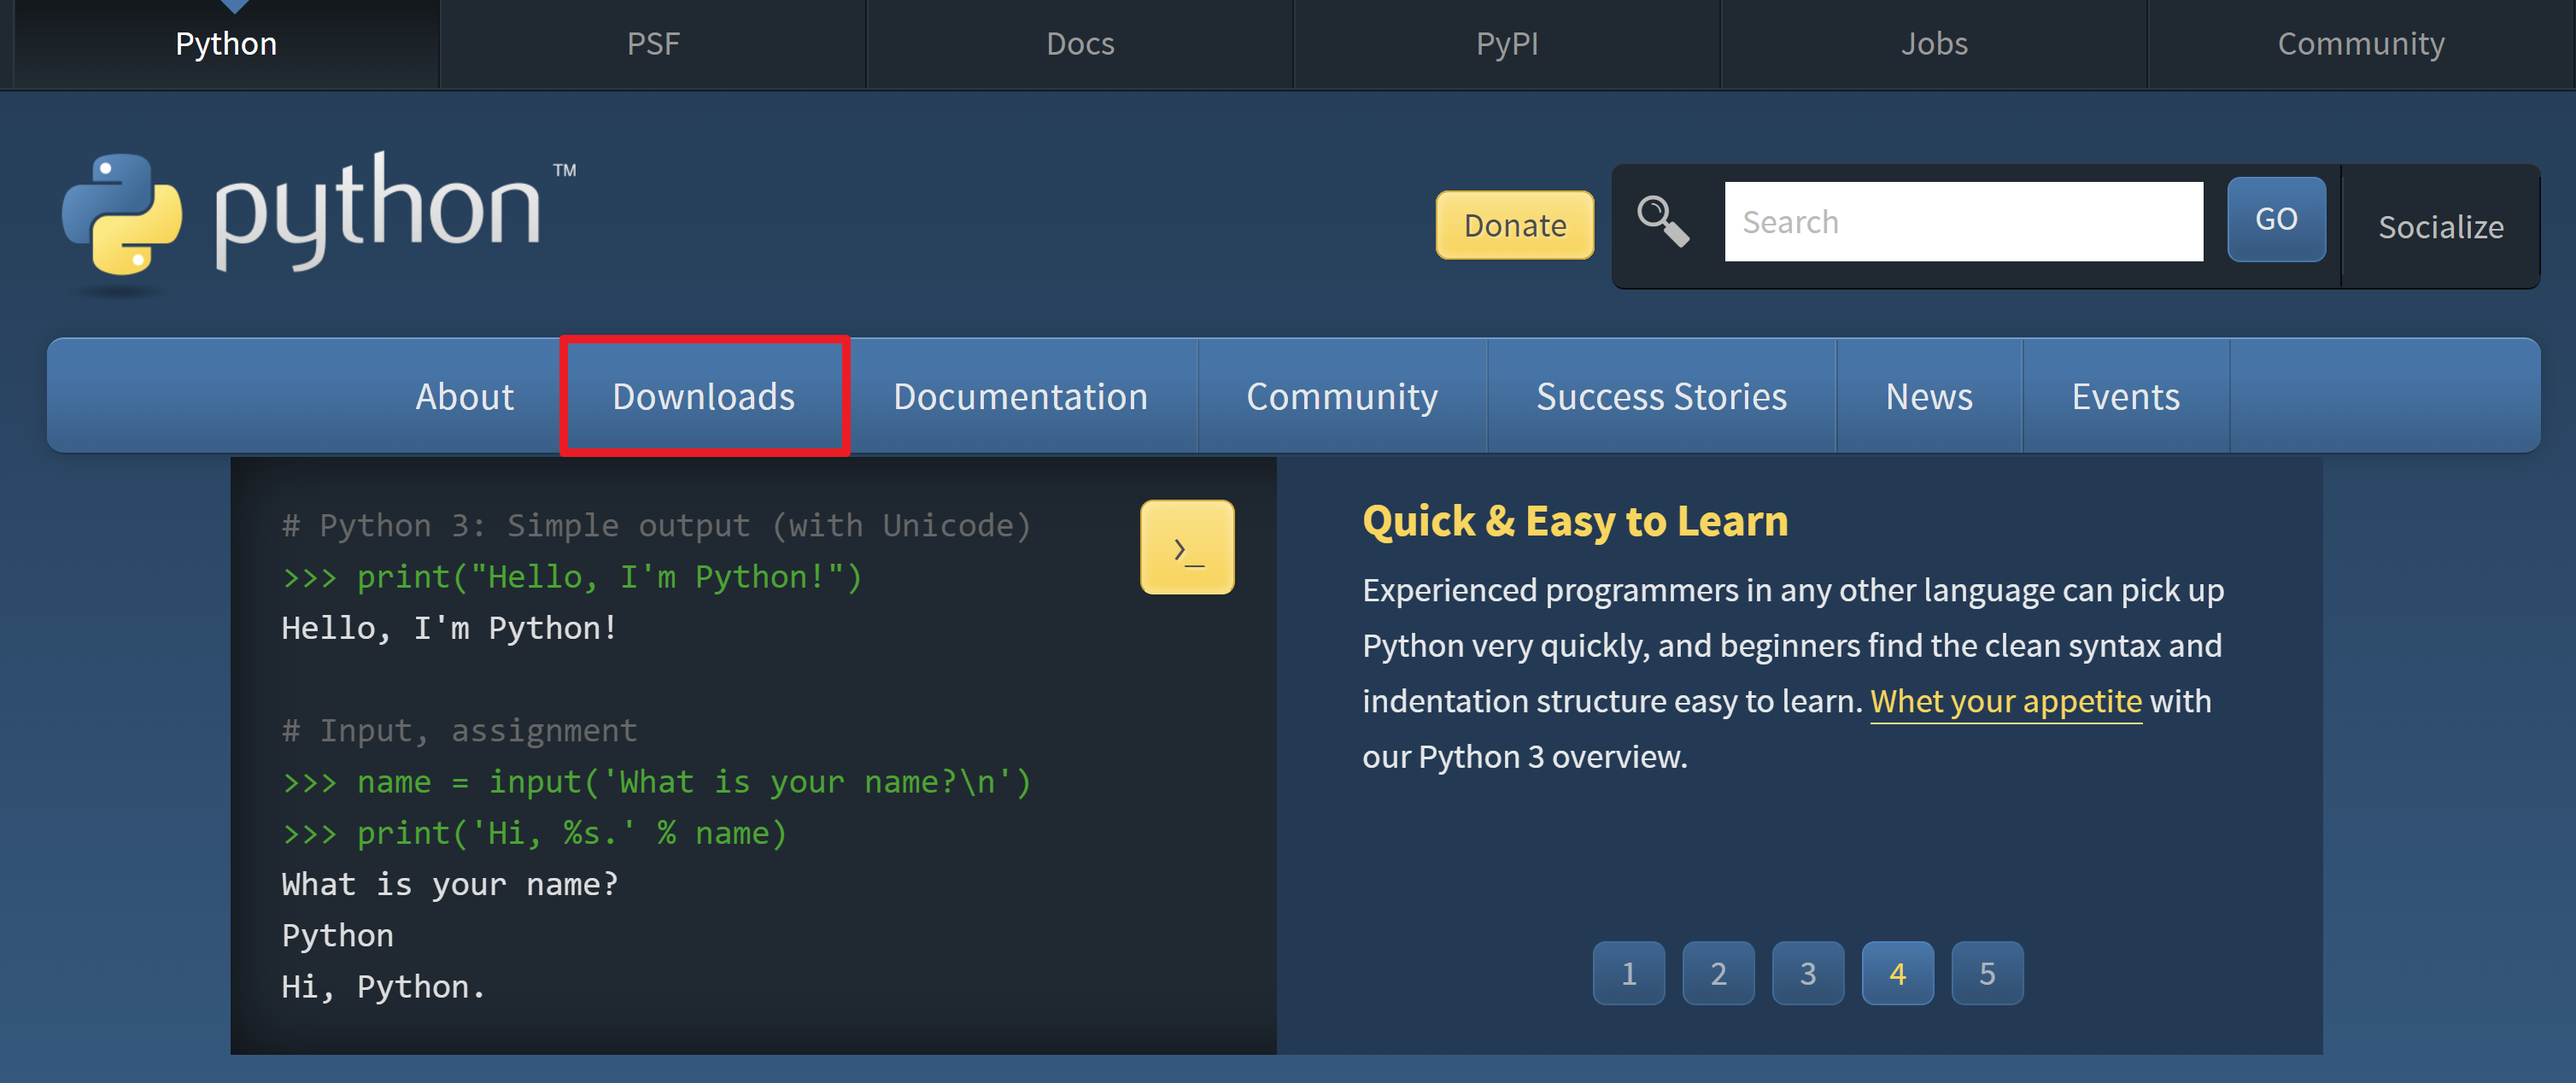Open the Community main menu item
The height and width of the screenshot is (1083, 2576).
point(1341,396)
